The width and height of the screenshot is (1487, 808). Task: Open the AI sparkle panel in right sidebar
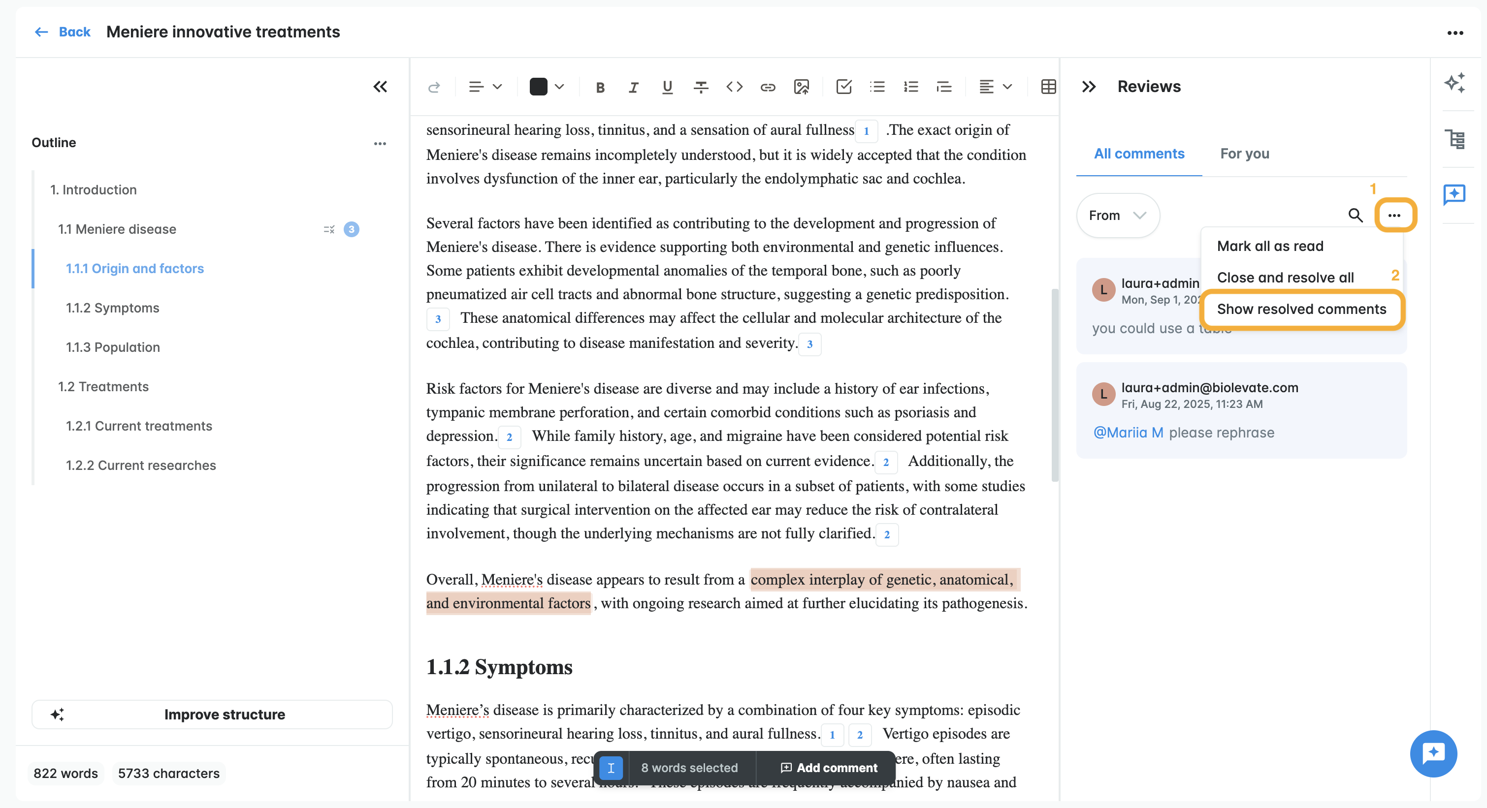1454,83
